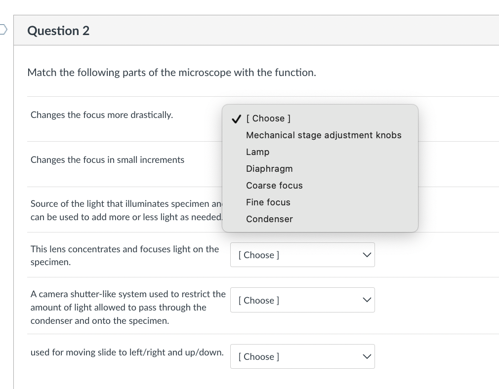This screenshot has width=499, height=389.
Task: Open the dropdown for moving slide left/right question
Action: 302,356
